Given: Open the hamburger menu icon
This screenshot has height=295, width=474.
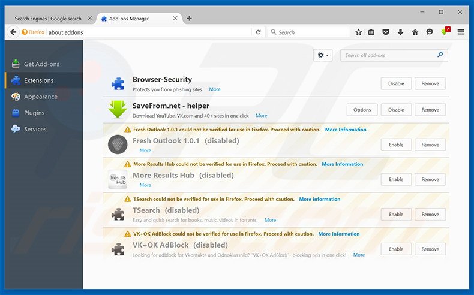Looking at the screenshot, I should [x=461, y=32].
